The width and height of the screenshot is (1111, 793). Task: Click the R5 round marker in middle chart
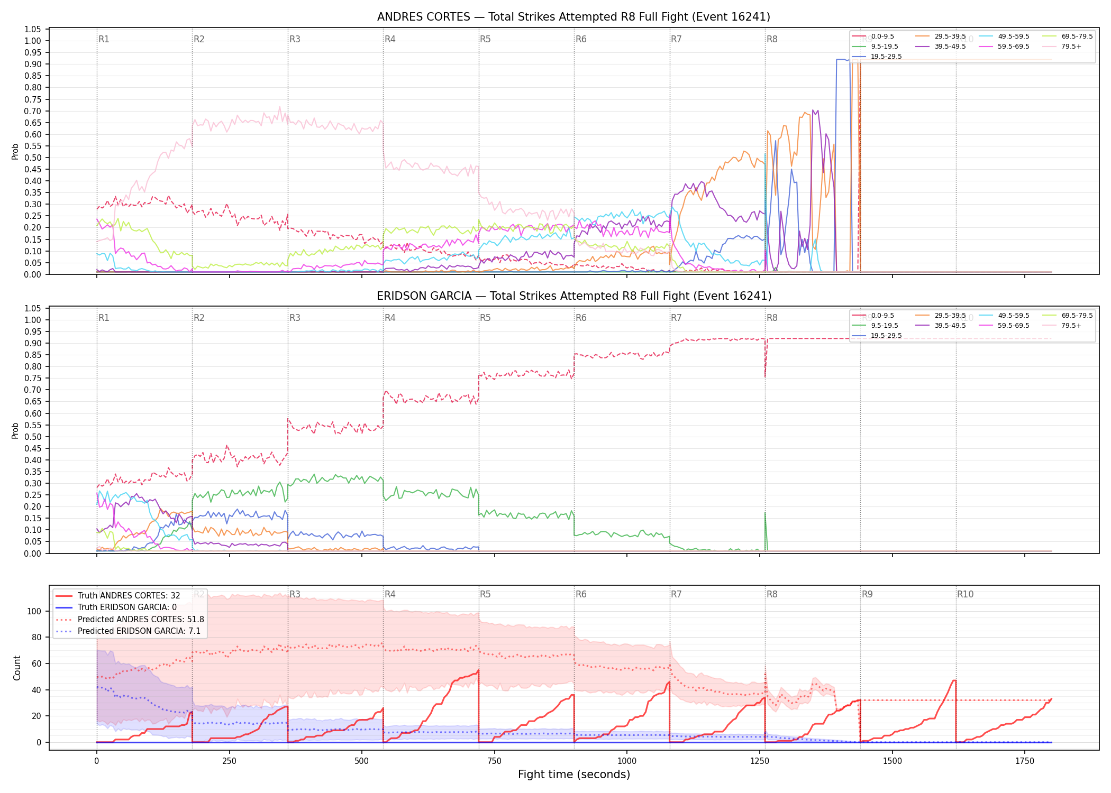(x=485, y=318)
